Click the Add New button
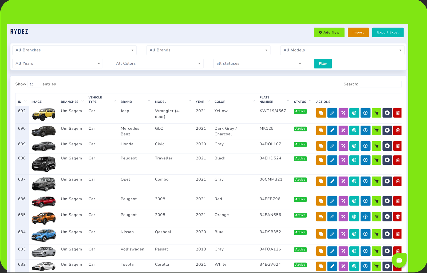This screenshot has height=273, width=427. pyautogui.click(x=329, y=32)
